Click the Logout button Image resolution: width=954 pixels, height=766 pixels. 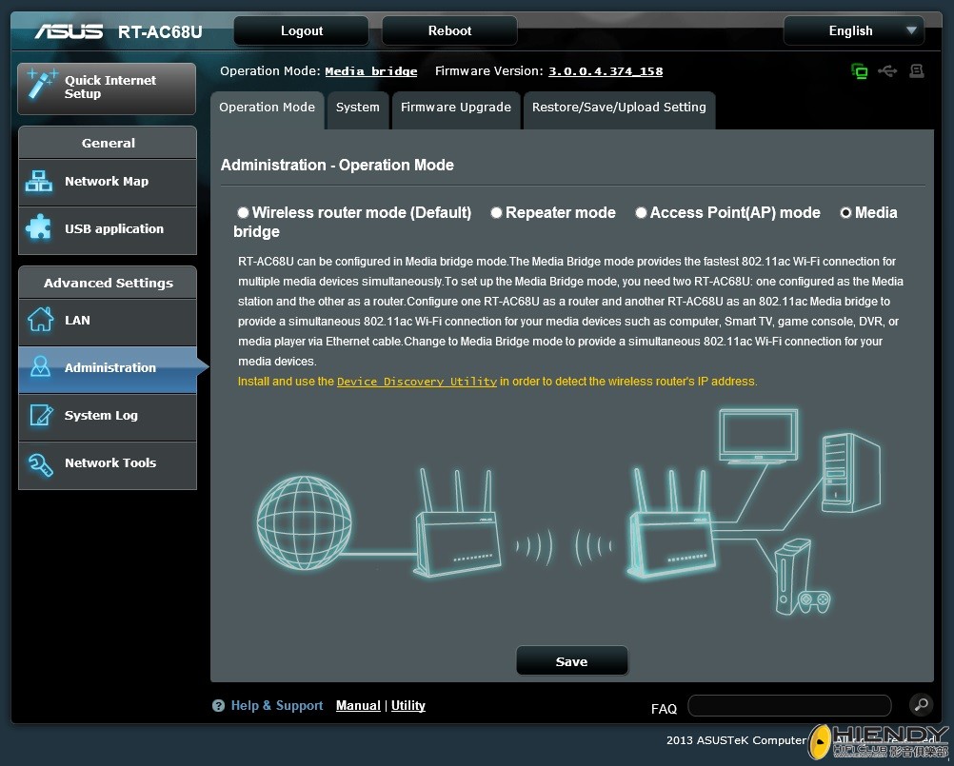[x=301, y=31]
